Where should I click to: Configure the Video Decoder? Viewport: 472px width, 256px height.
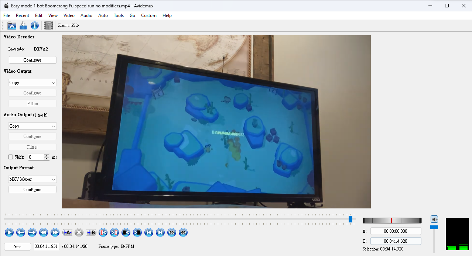click(x=33, y=60)
